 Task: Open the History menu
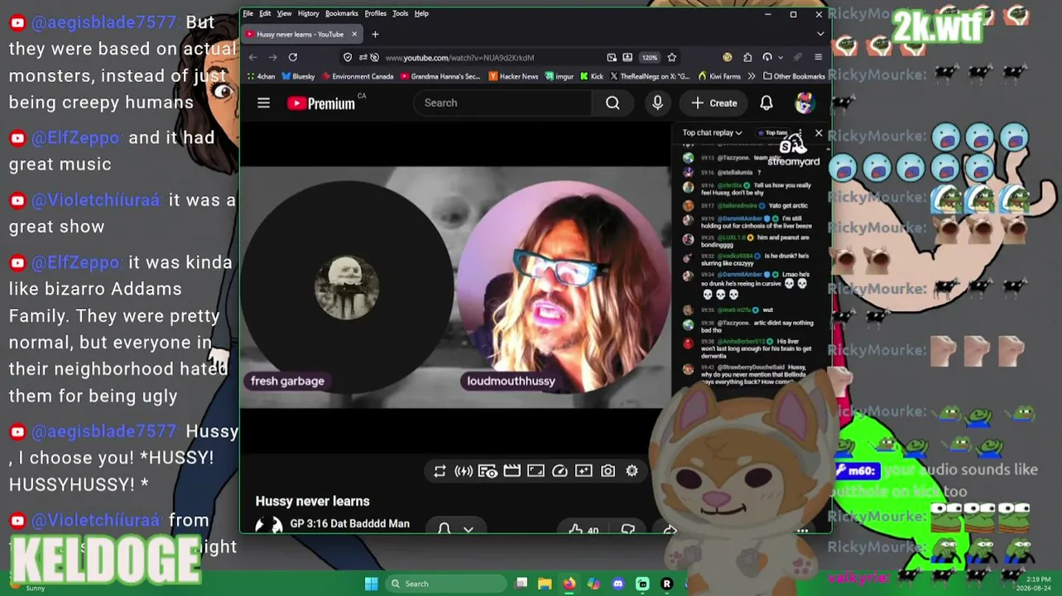[x=308, y=13]
